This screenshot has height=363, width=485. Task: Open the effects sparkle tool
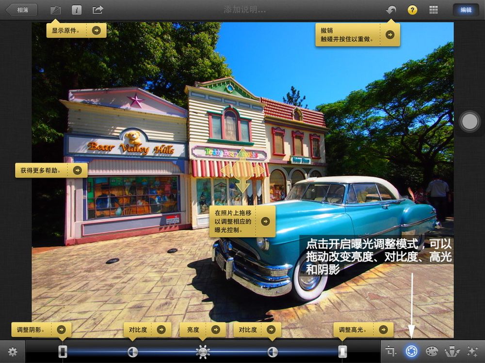tap(472, 351)
